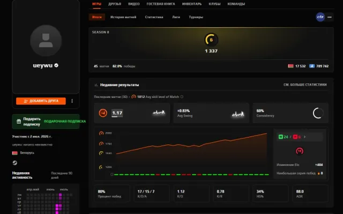
Task: Open the three-dot menu beside game icon
Action: [330, 17]
